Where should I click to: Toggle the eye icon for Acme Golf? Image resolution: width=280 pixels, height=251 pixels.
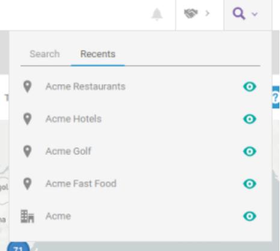[249, 151]
